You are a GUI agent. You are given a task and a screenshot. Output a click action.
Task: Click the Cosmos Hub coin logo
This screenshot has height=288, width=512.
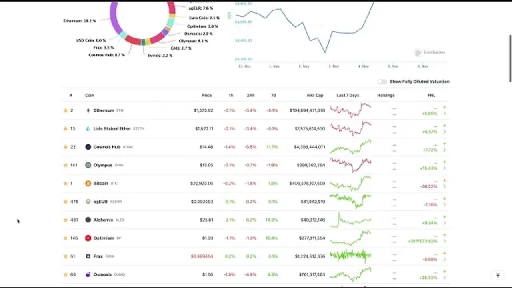(x=88, y=147)
